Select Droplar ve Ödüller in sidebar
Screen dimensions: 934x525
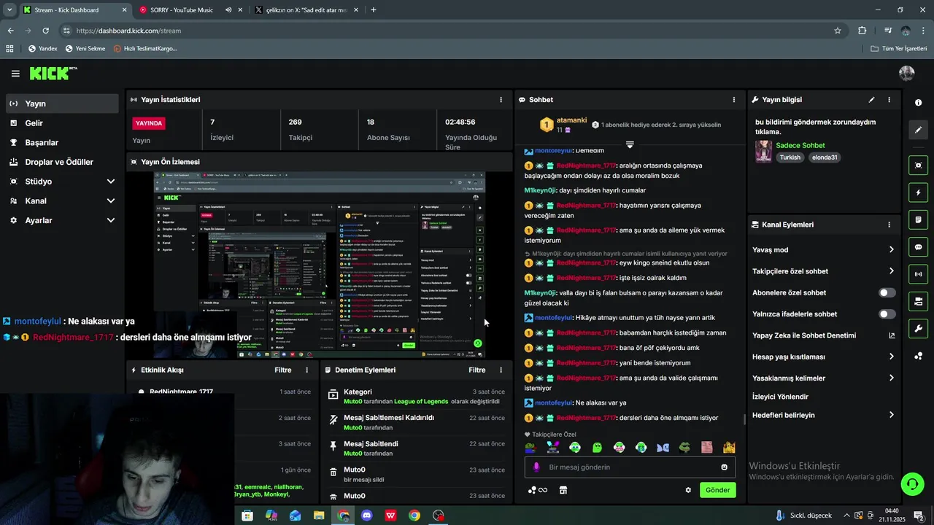(61, 162)
